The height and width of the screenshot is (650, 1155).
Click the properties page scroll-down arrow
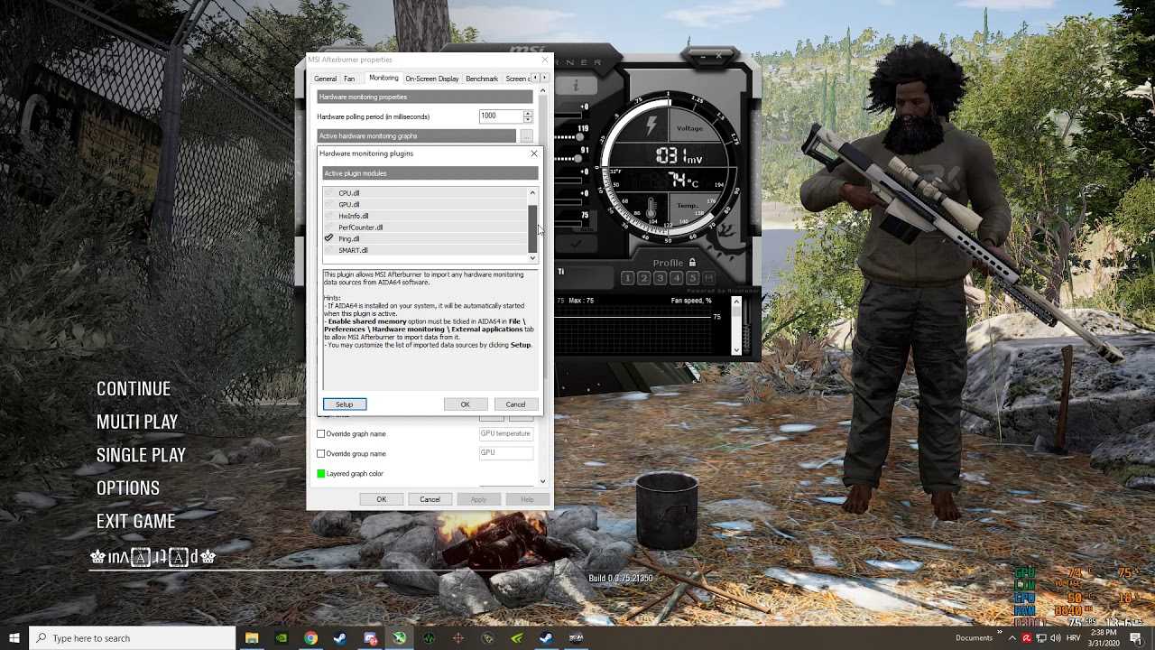pyautogui.click(x=543, y=481)
